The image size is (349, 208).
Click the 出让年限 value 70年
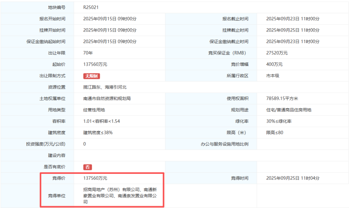click(x=88, y=53)
